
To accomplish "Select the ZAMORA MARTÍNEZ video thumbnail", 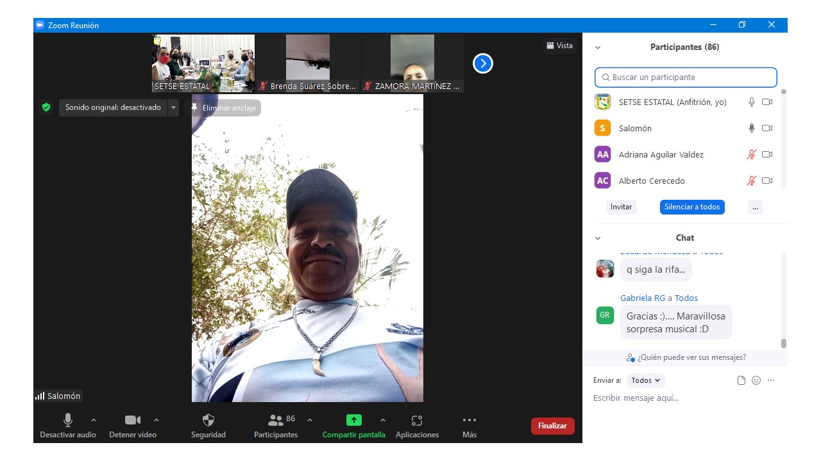I will point(412,63).
